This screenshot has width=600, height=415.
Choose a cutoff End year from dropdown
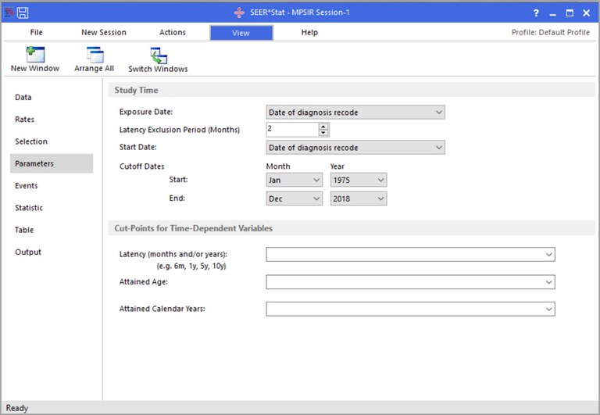coord(359,199)
